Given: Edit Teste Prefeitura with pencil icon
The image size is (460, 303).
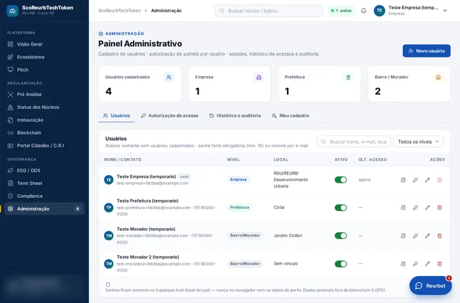Looking at the screenshot, I should pos(427,208).
